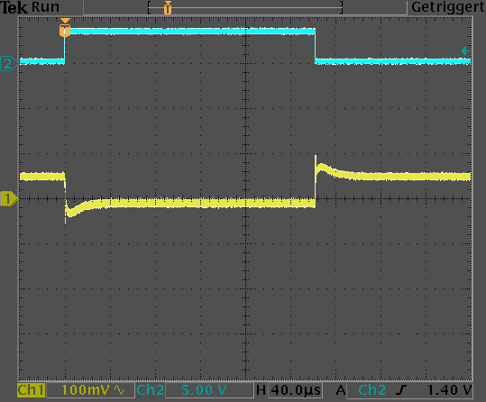Open the 40.0µs horizontal timebase readout

tap(296, 390)
